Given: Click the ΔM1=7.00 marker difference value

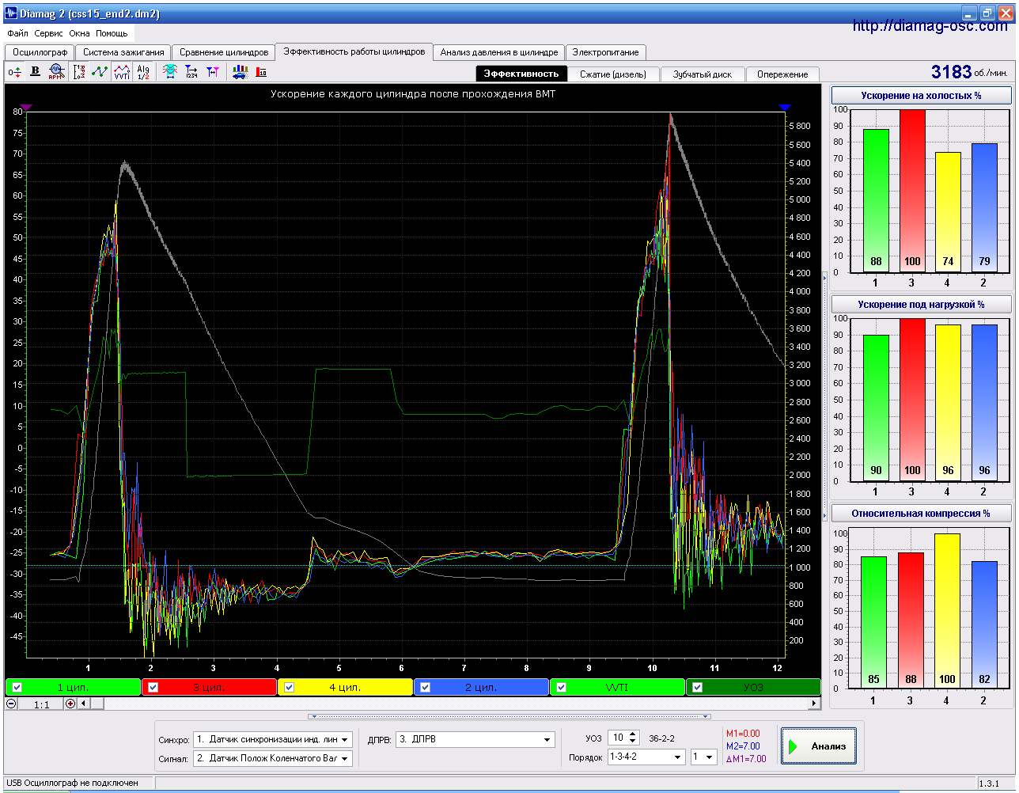Looking at the screenshot, I should click(x=745, y=759).
